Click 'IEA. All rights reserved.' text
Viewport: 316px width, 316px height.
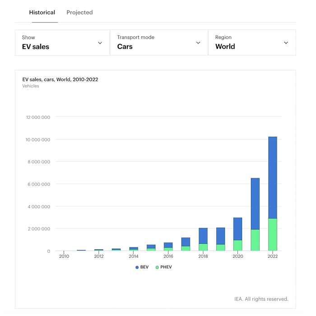(261, 299)
